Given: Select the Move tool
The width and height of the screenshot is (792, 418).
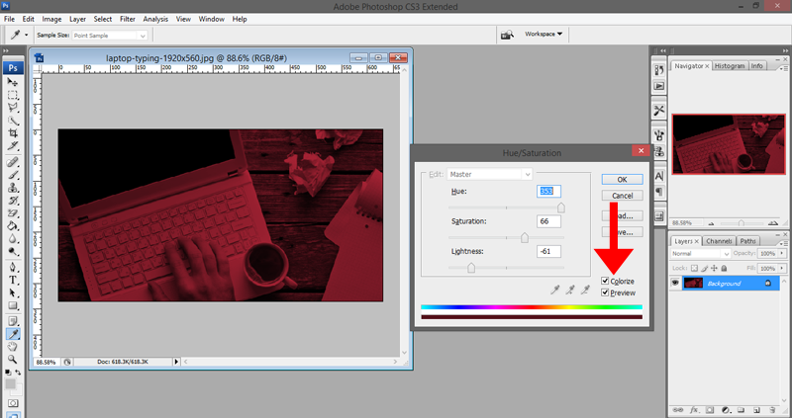Looking at the screenshot, I should click(x=13, y=82).
